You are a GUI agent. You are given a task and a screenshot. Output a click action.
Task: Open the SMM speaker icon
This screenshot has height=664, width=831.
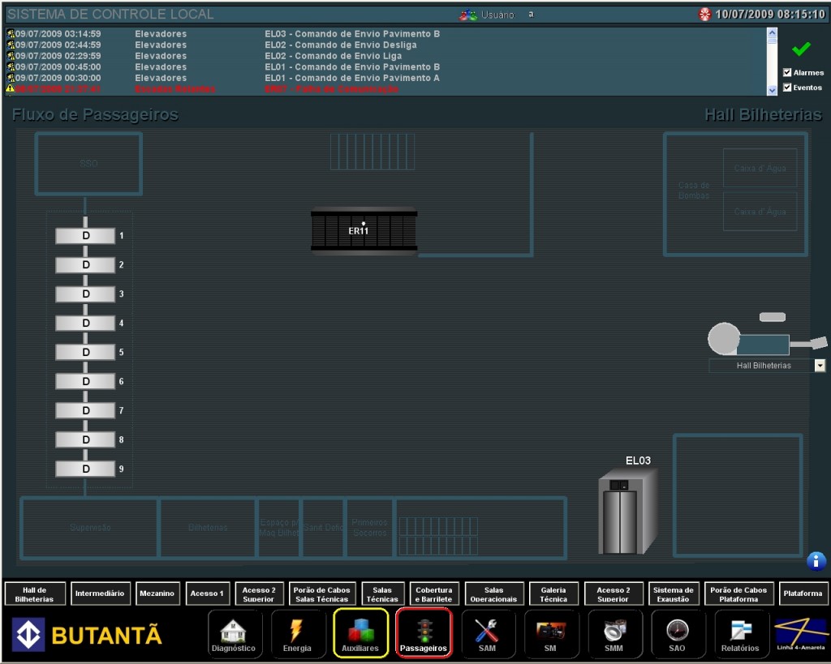[x=614, y=634]
